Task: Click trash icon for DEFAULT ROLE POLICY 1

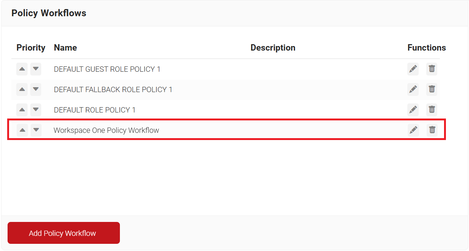Action: [x=432, y=110]
